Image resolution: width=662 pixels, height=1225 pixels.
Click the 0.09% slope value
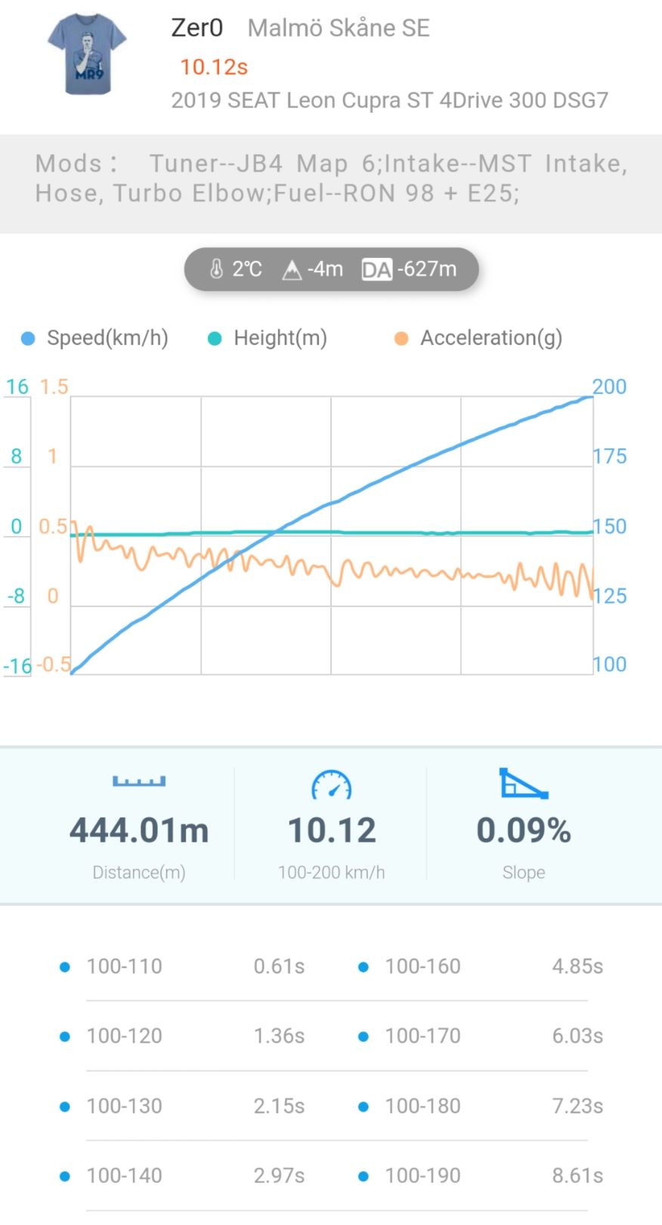pos(523,830)
